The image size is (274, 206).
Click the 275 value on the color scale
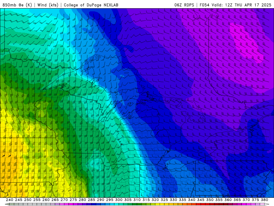coord(73,200)
